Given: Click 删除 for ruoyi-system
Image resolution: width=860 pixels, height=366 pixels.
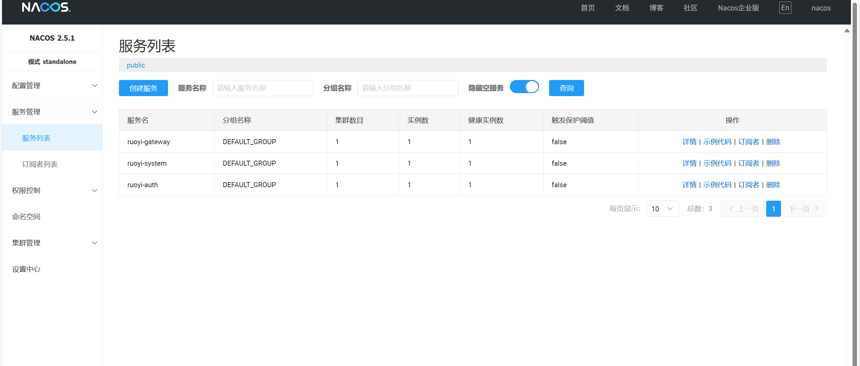Looking at the screenshot, I should point(773,163).
